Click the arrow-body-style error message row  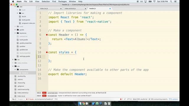pyautogui.click(x=108, y=93)
